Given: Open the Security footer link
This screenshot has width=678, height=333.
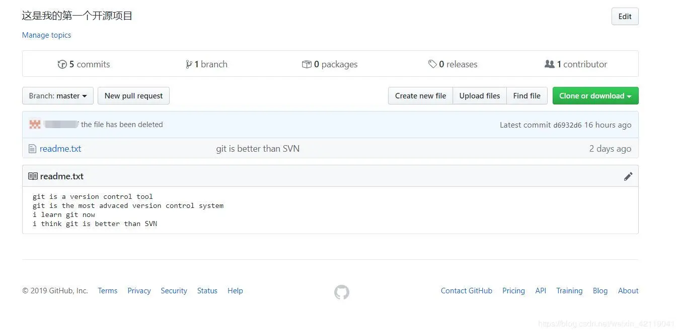Looking at the screenshot, I should (174, 291).
